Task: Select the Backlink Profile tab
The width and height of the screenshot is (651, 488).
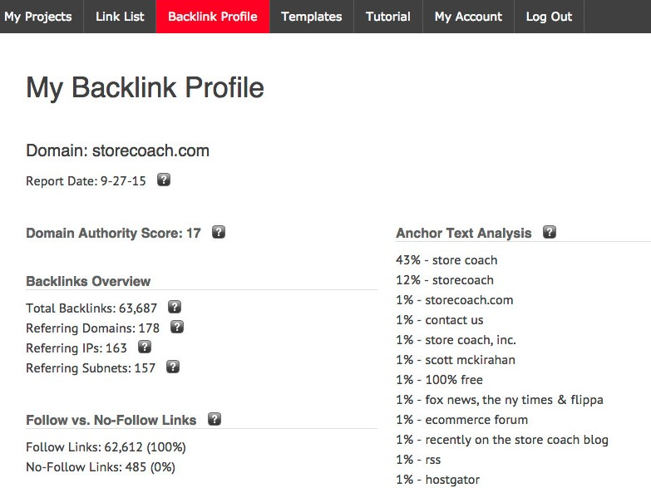Action: point(213,17)
